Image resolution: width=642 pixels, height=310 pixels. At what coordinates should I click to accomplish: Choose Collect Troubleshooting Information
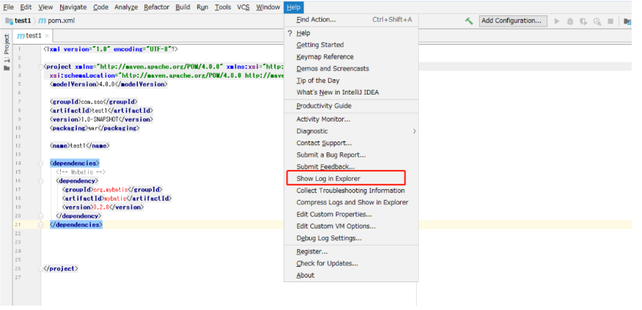pos(351,191)
